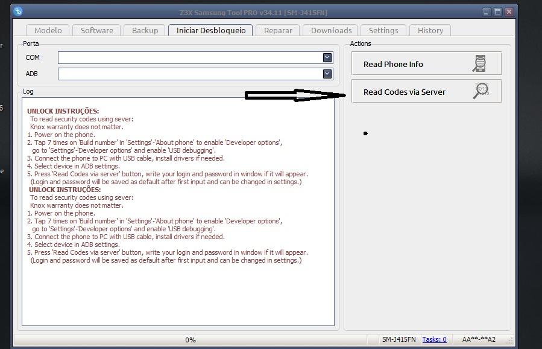Open the Downloads tab
542x349 pixels.
click(331, 30)
